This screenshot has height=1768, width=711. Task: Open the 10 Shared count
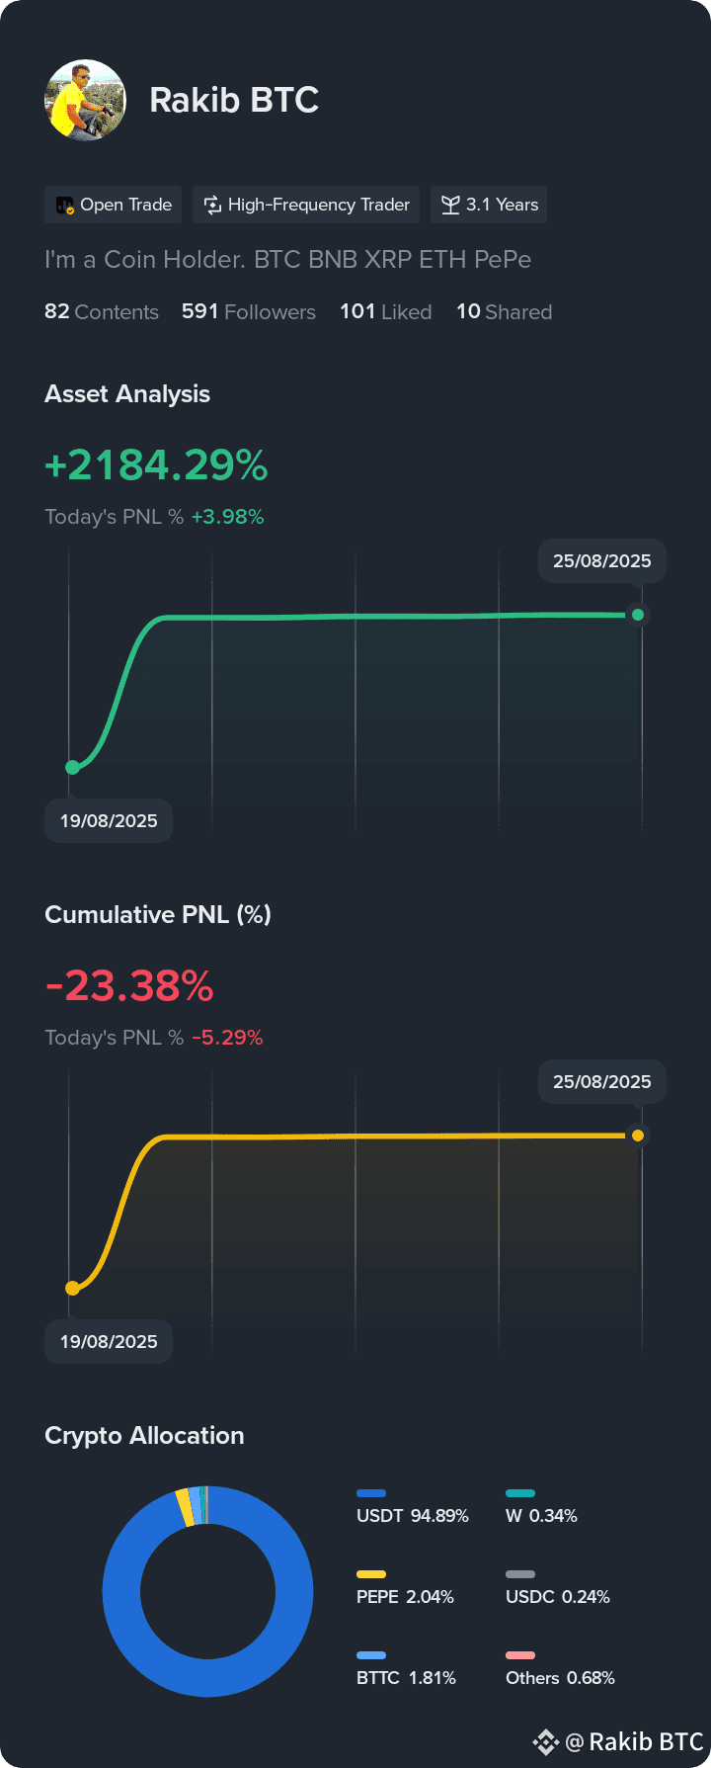(505, 312)
